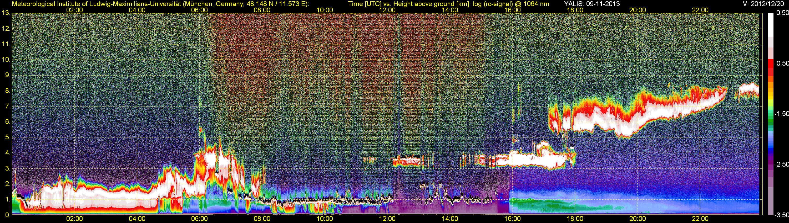The image size is (789, 223).
Task: Click the 'Time [UTC] vs. Height above ground' caption
Action: pyautogui.click(x=448, y=4)
